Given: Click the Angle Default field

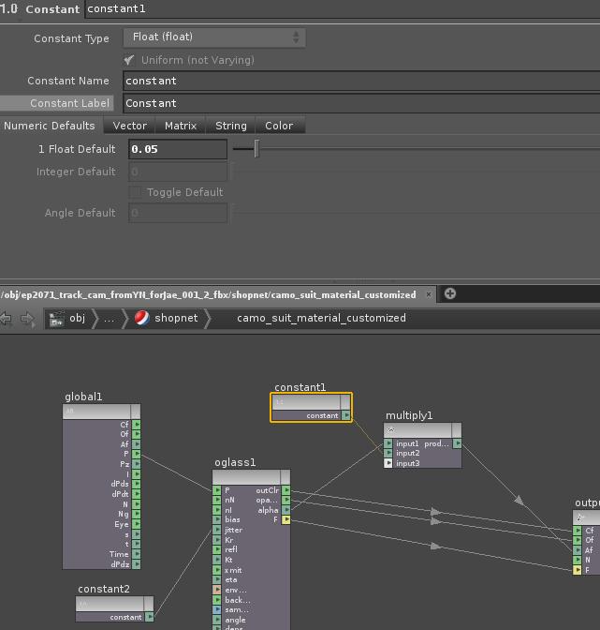Looking at the screenshot, I should (x=178, y=213).
